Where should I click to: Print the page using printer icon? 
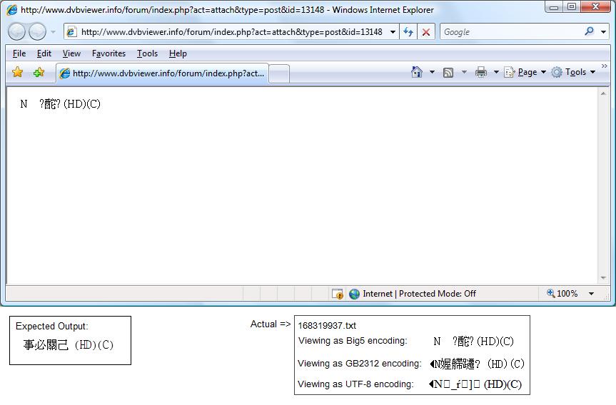click(x=481, y=72)
